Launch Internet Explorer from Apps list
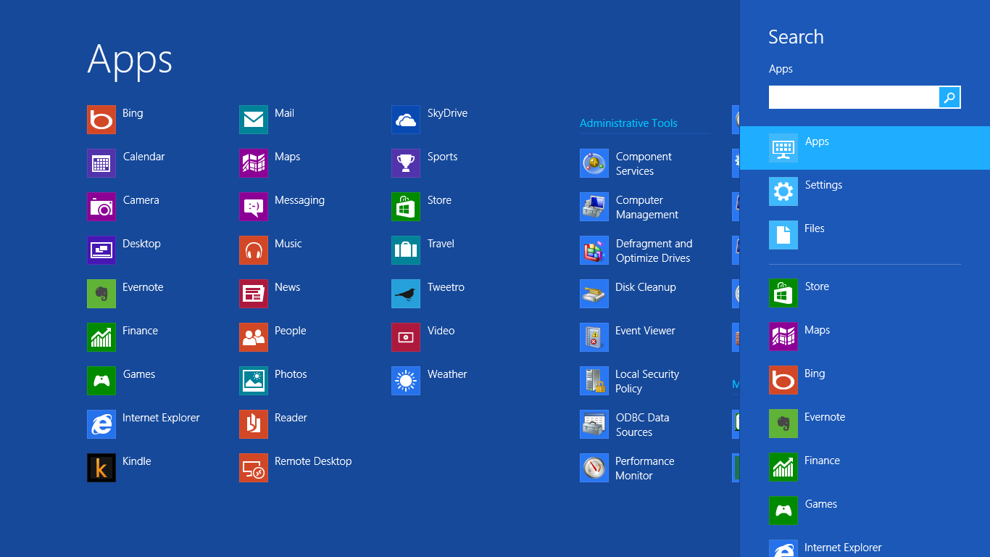The height and width of the screenshot is (557, 990). point(101,424)
